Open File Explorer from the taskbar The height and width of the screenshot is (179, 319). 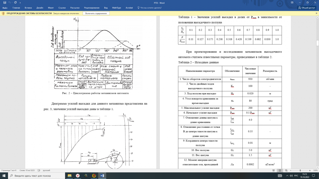click(x=70, y=176)
